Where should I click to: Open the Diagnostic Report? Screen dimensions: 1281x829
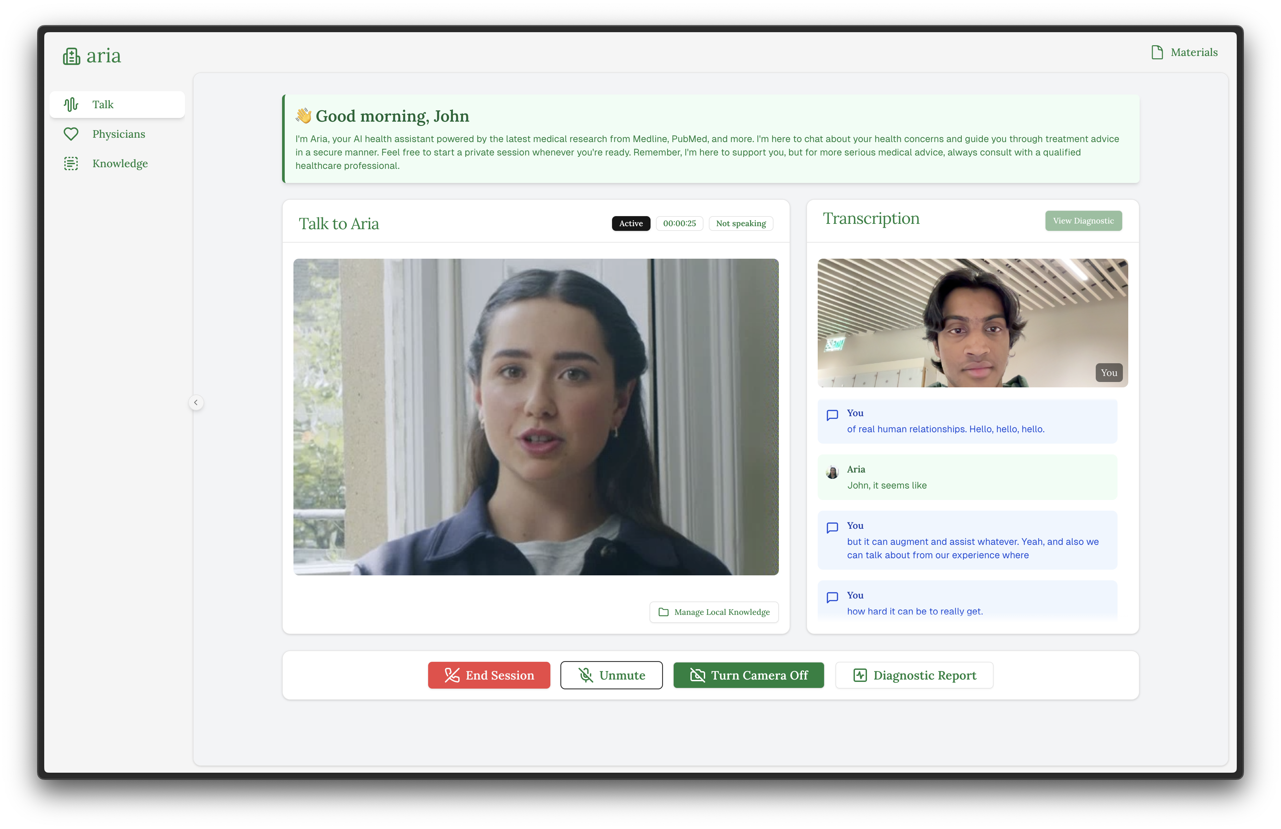(x=914, y=675)
